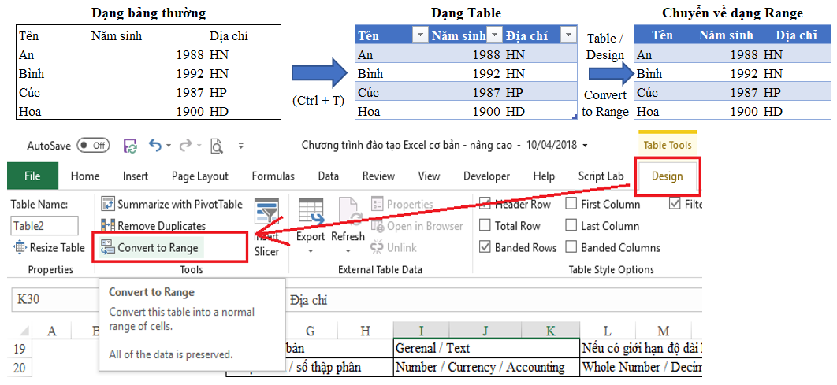Viewport: 837px width, 385px height.
Task: Click the Print Preview magnifier icon
Action: [216, 146]
